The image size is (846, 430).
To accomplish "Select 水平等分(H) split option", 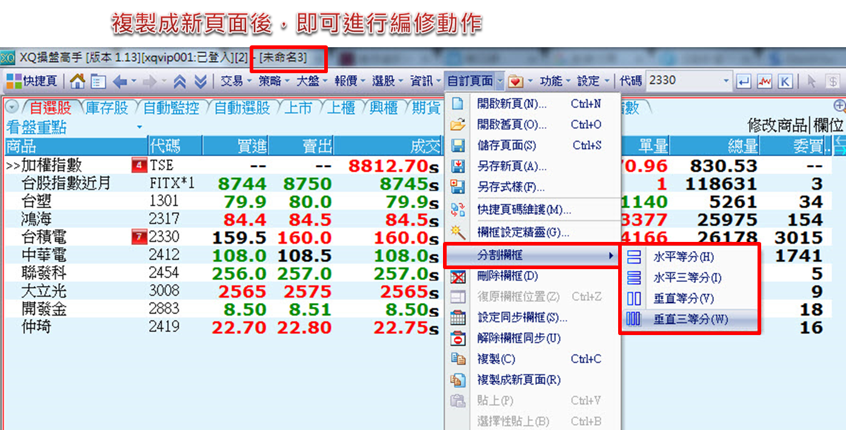I will point(690,257).
